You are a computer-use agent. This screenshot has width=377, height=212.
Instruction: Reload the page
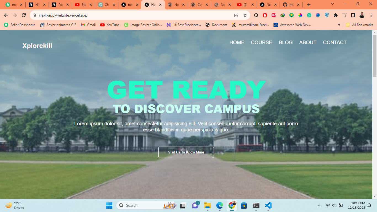[24, 15]
